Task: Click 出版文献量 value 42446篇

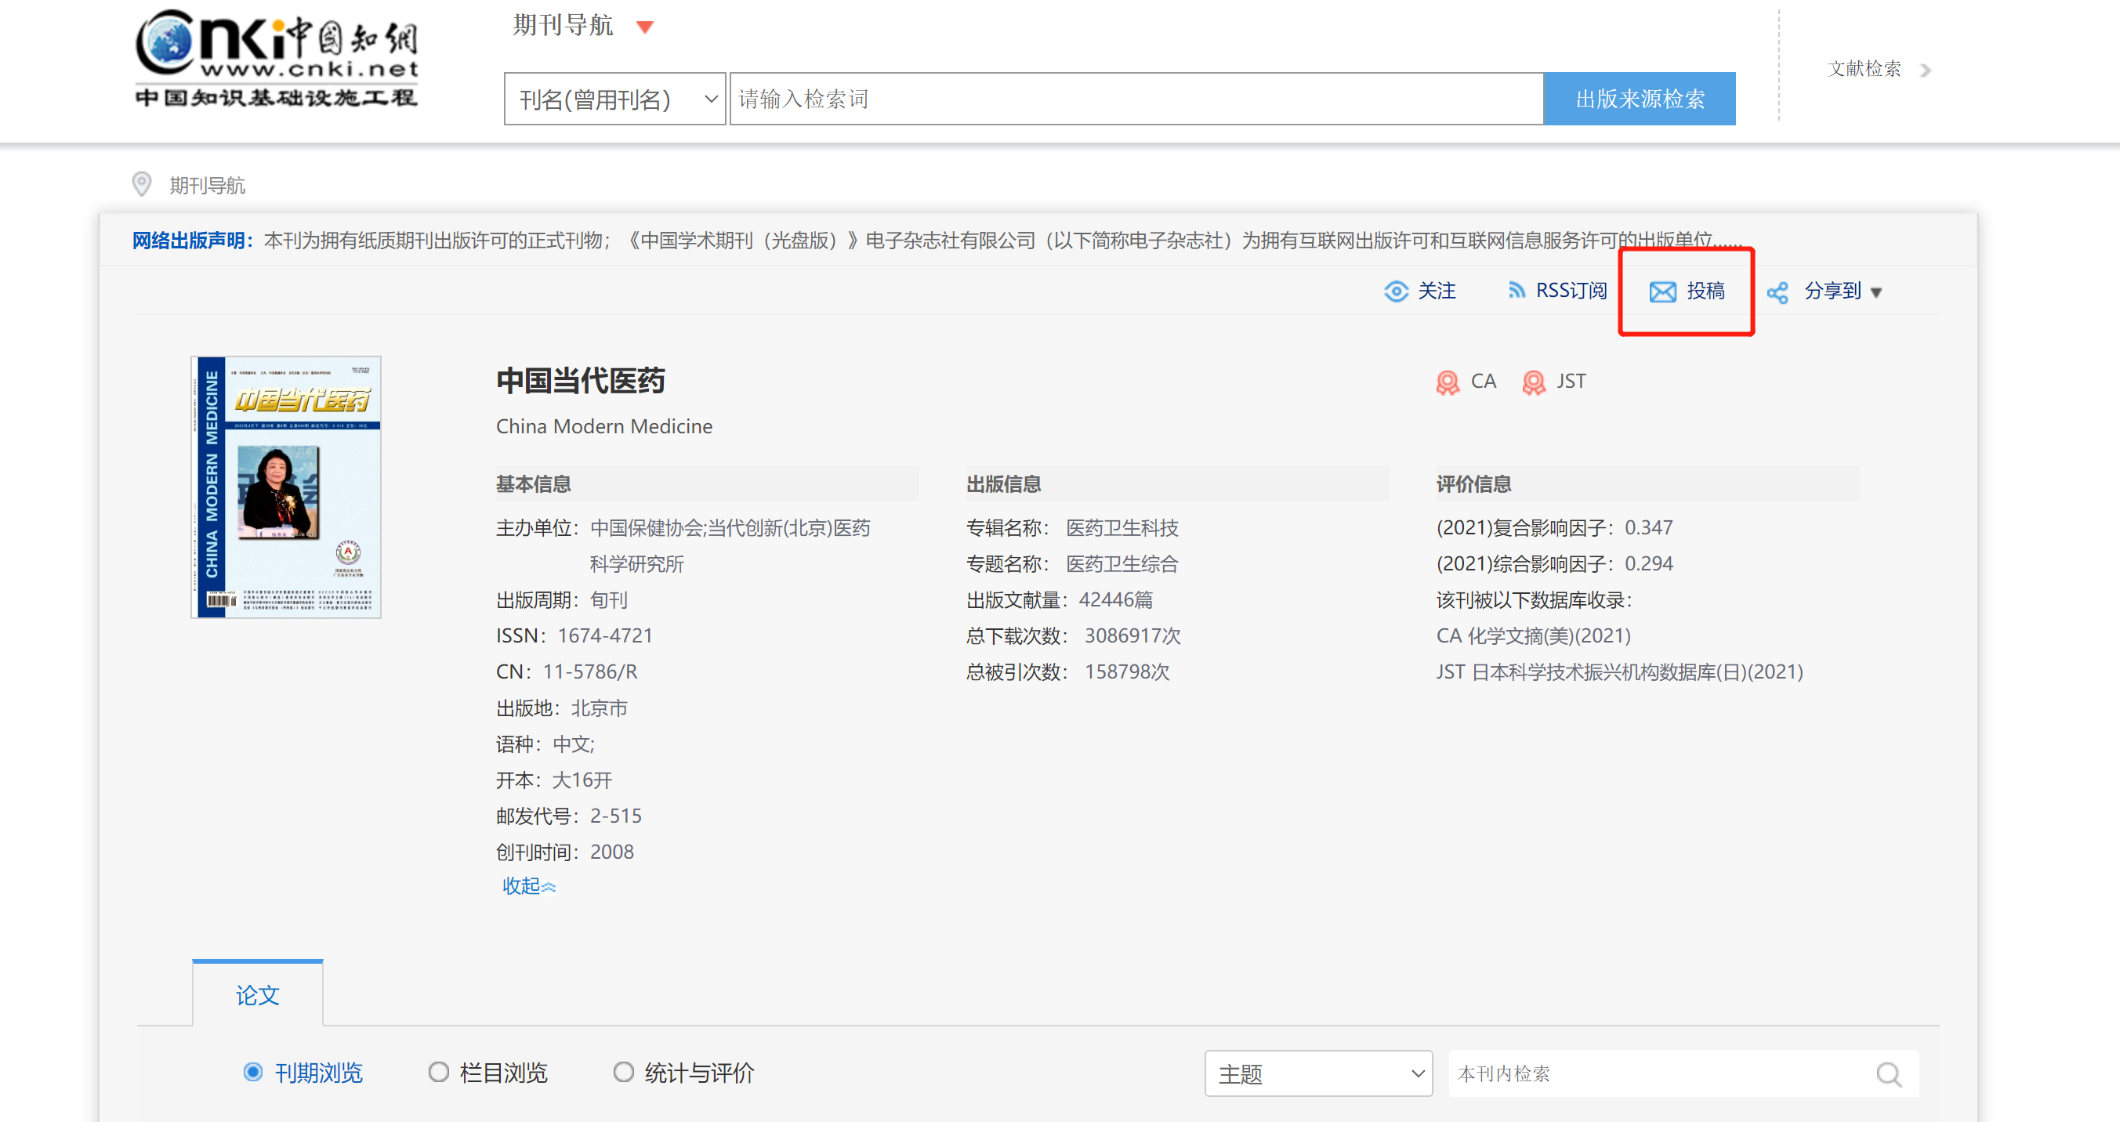Action: tap(1115, 599)
